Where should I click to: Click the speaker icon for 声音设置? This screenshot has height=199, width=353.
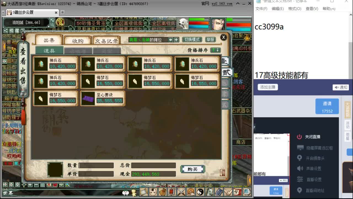[x=300, y=168]
